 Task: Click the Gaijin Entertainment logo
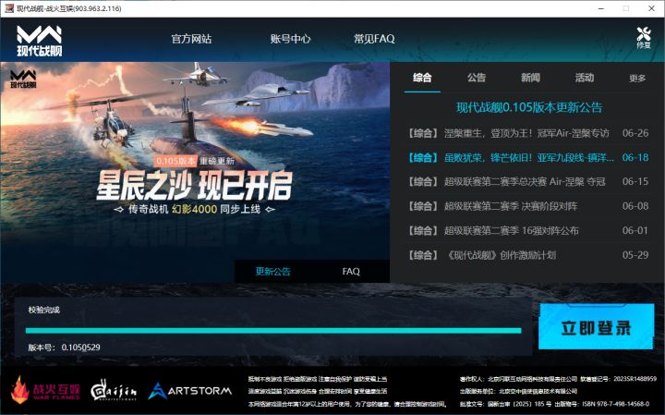point(114,390)
